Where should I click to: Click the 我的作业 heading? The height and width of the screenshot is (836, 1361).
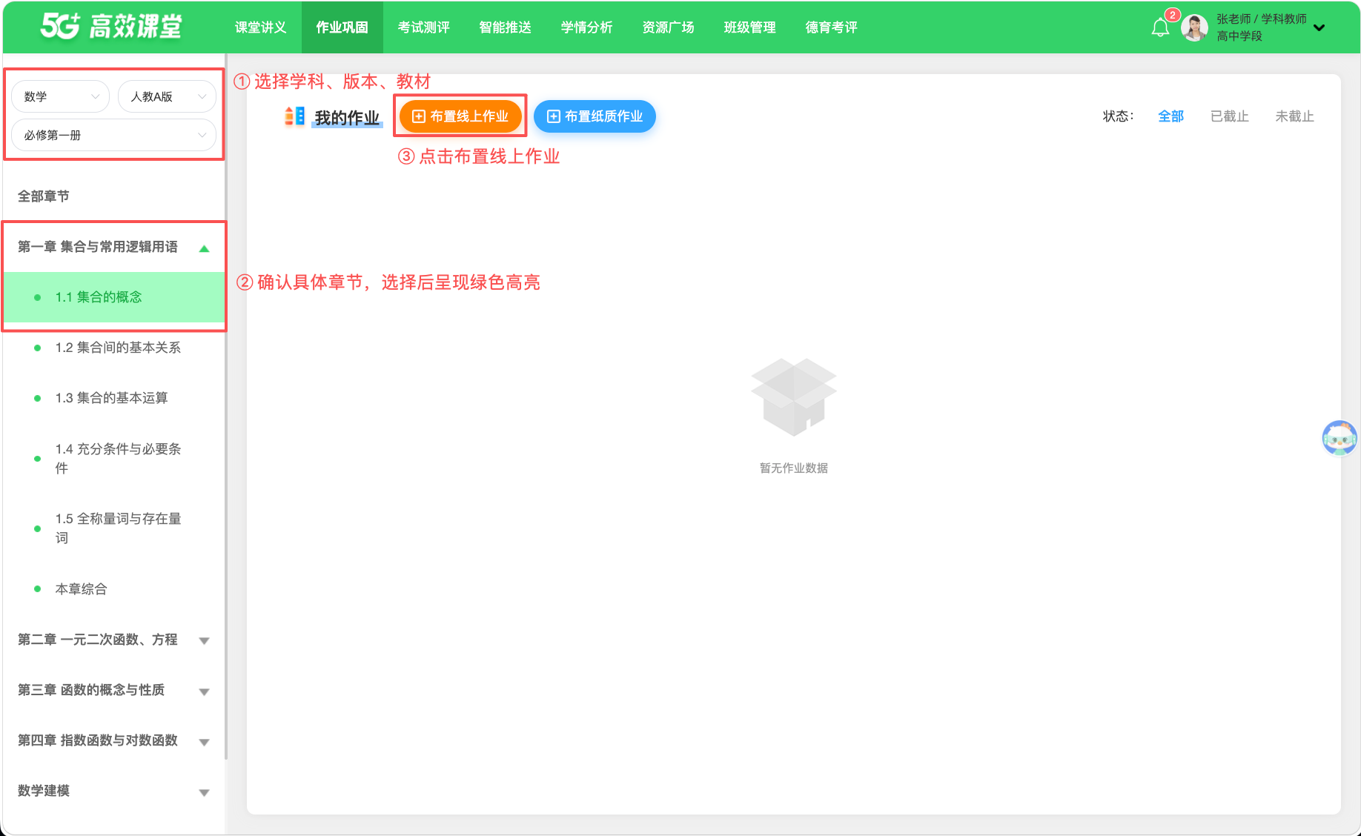[x=347, y=118]
